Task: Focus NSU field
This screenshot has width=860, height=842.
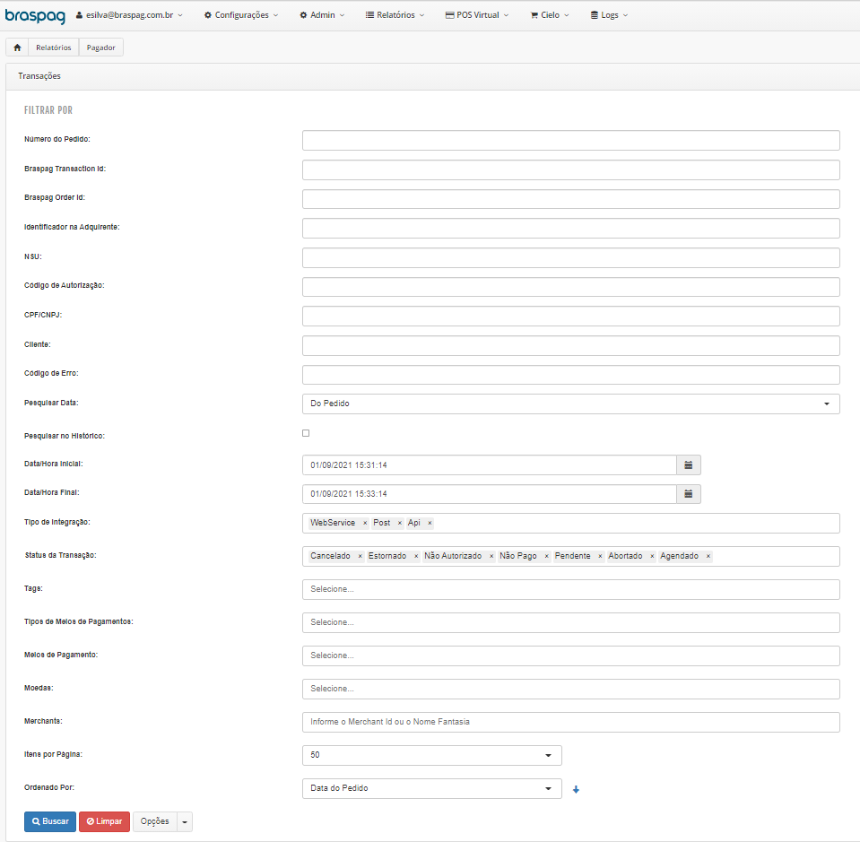Action: [570, 258]
